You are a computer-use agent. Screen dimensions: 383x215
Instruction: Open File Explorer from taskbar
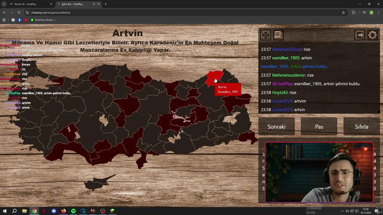[25, 211]
